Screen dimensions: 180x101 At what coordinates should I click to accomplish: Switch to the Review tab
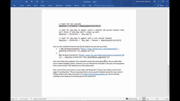[x=76, y=6]
